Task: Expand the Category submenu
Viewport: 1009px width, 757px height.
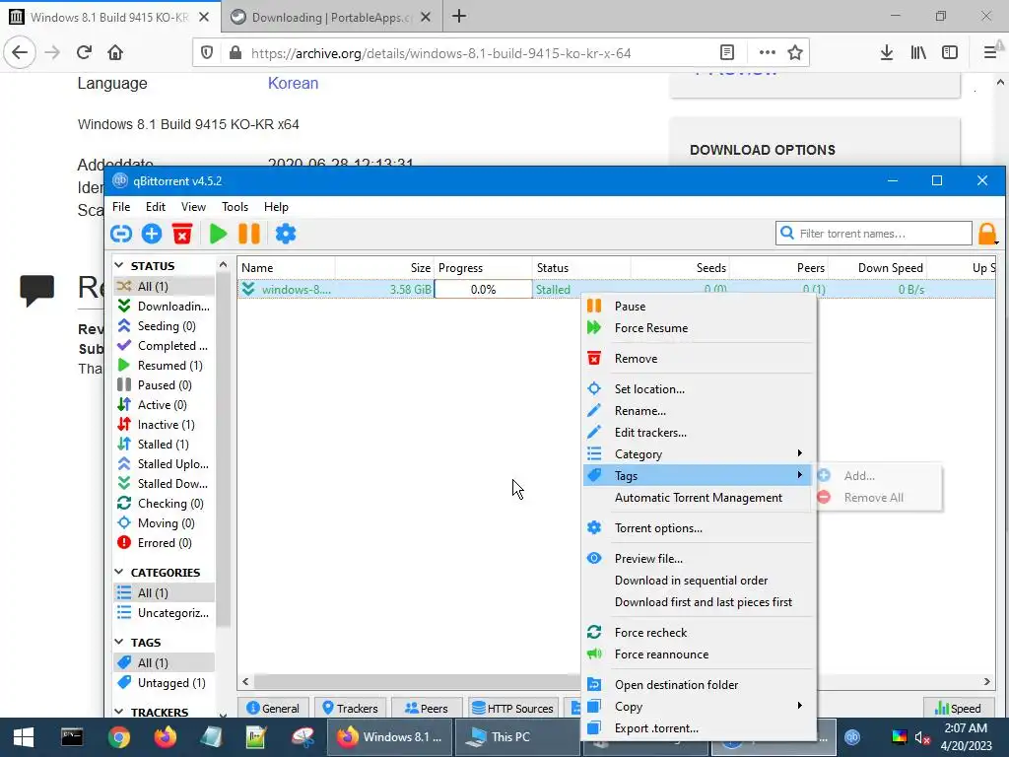Action: tap(700, 454)
